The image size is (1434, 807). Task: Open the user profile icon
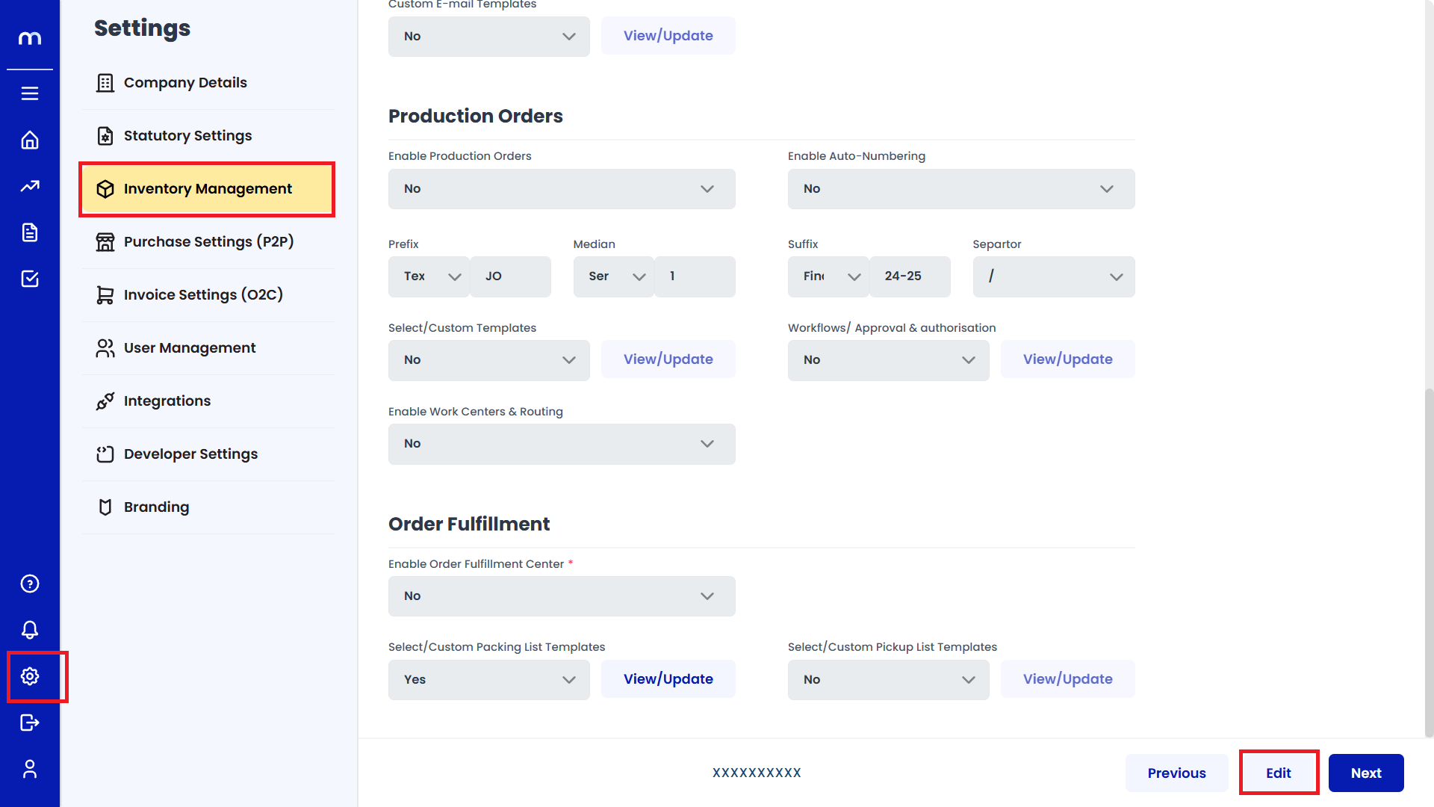click(x=30, y=769)
